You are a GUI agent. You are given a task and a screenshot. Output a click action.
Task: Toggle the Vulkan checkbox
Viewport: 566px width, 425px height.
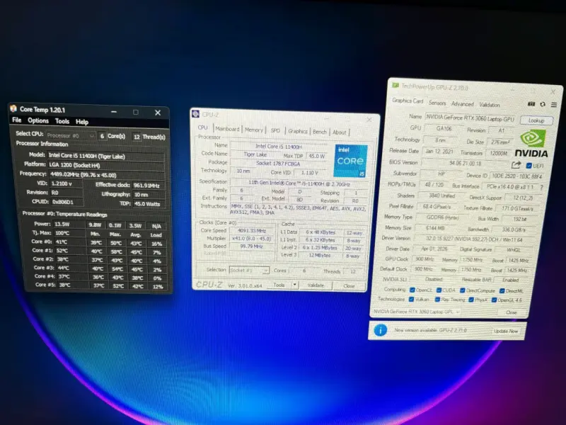click(x=411, y=299)
